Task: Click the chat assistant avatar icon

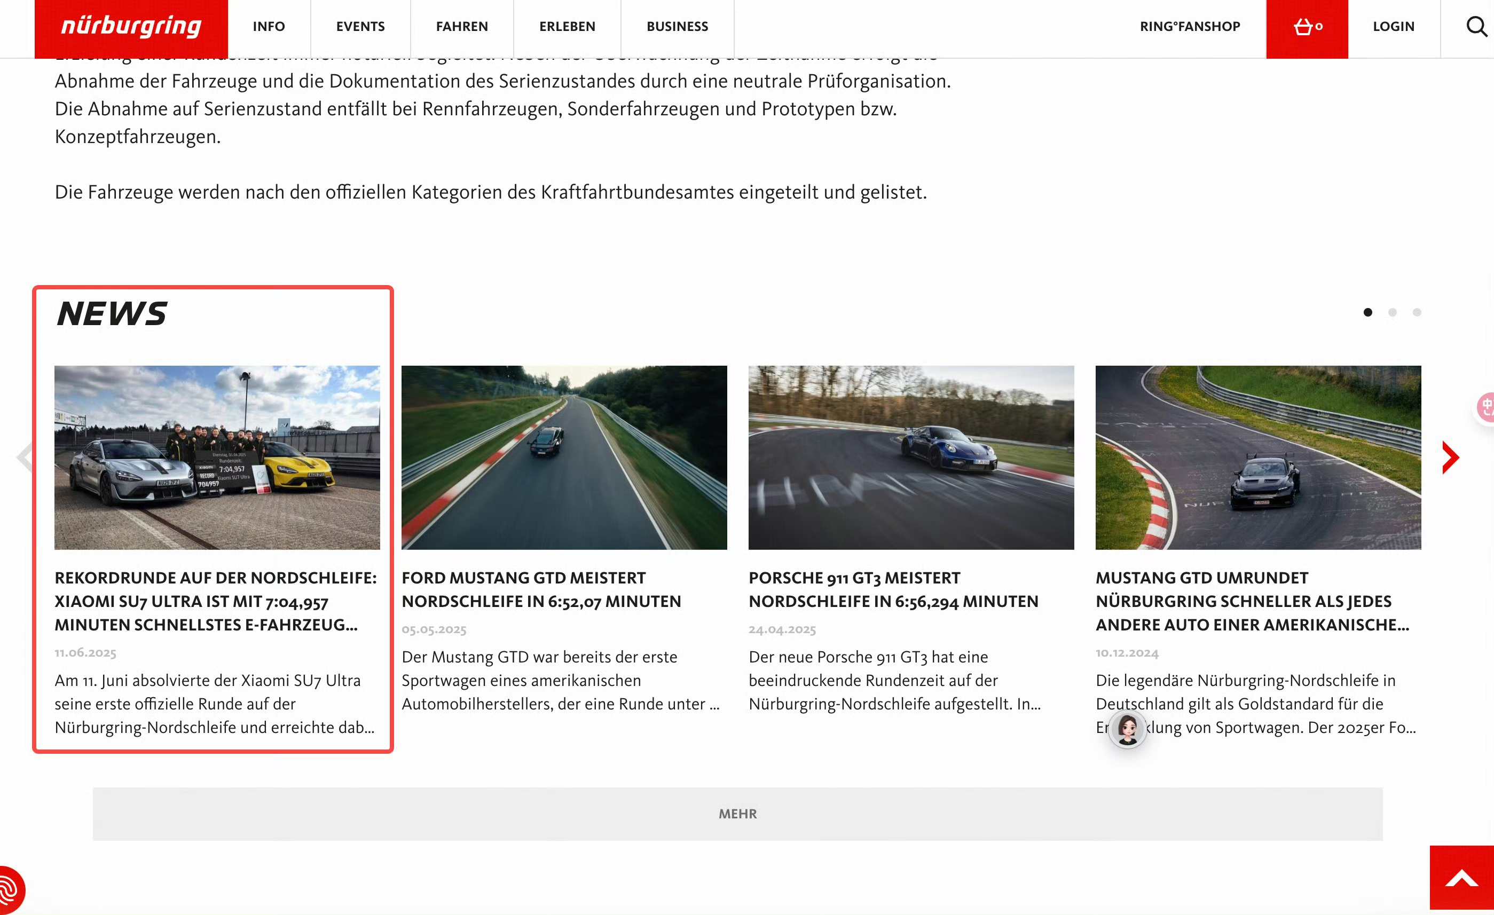Action: coord(1127,729)
